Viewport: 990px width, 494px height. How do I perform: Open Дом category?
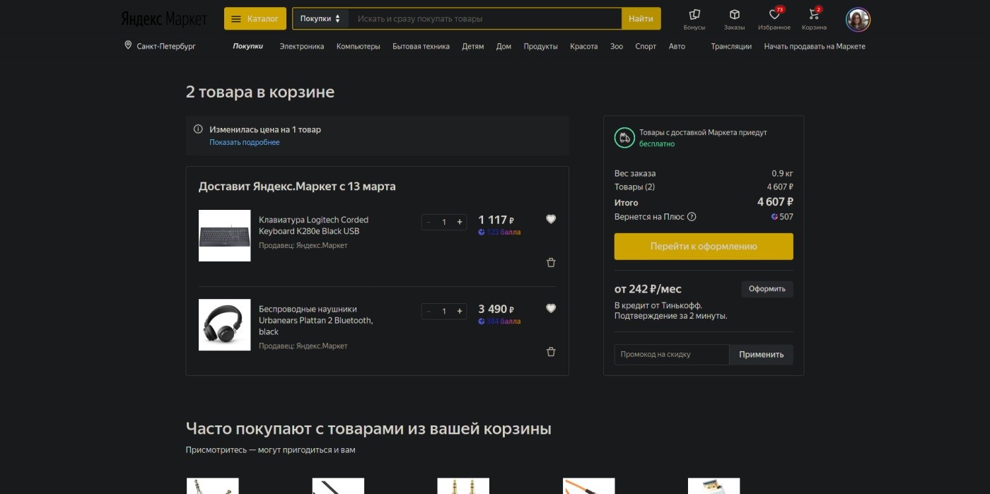click(503, 46)
